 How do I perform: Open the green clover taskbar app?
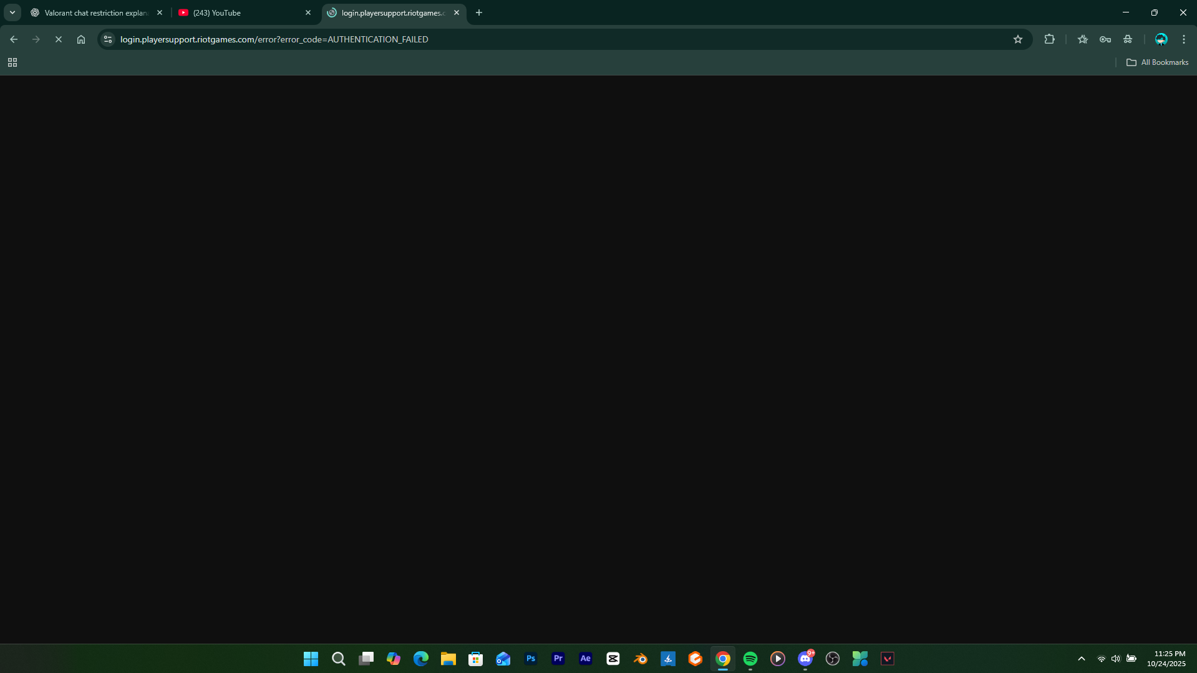[860, 659]
